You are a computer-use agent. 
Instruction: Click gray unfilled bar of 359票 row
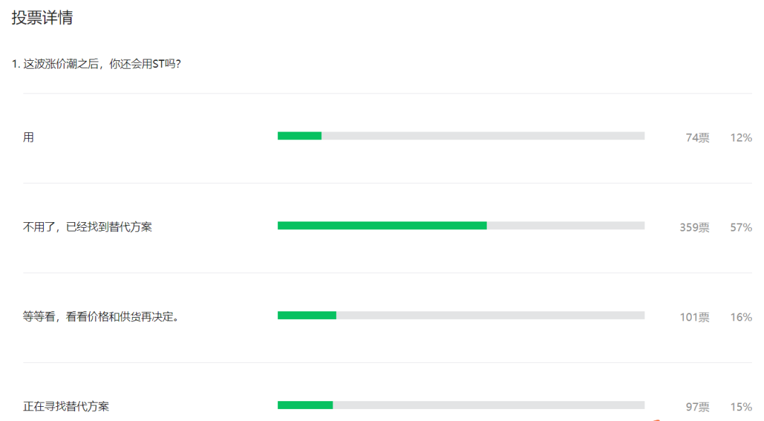point(566,226)
